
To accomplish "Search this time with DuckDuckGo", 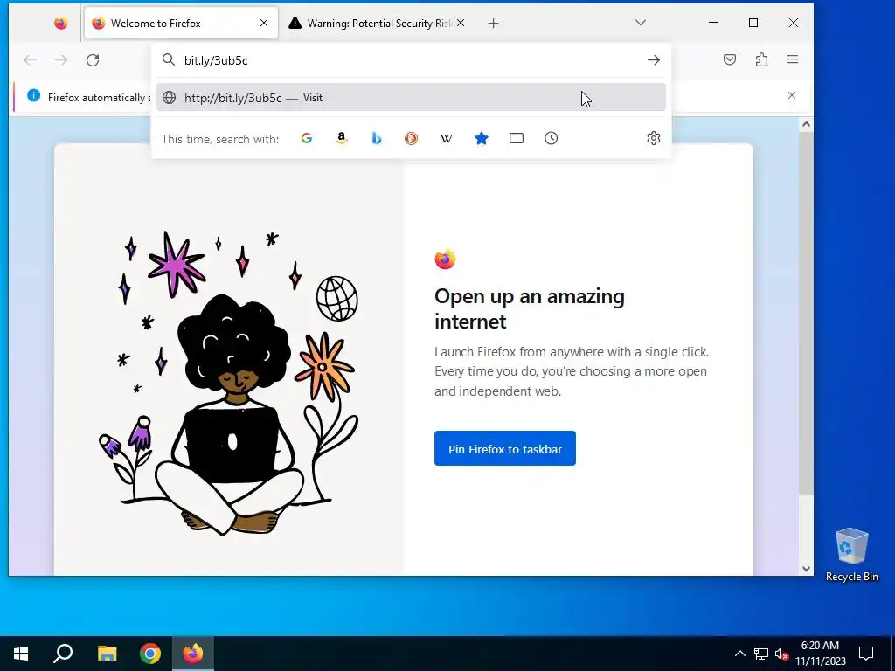I will pyautogui.click(x=411, y=138).
